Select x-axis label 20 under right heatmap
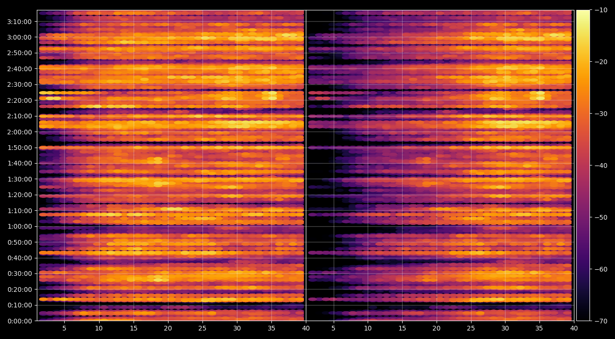Image resolution: width=615 pixels, height=339 pixels. [437, 328]
